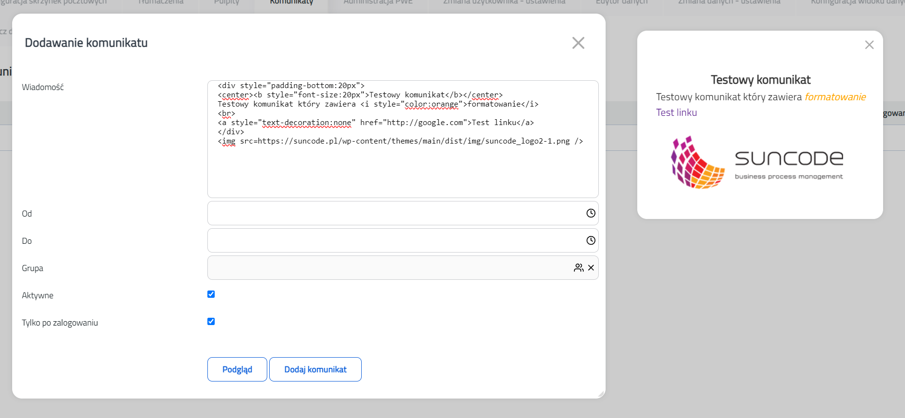Clear the Grupa field with the X icon
The width and height of the screenshot is (905, 418).
(x=591, y=268)
